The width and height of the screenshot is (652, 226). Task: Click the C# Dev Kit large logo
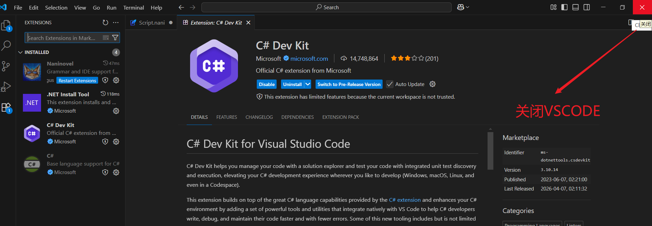tap(214, 66)
